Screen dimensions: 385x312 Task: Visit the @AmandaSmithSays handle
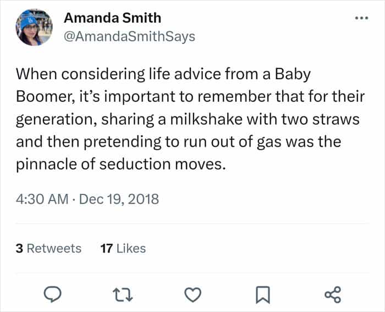coord(129,36)
